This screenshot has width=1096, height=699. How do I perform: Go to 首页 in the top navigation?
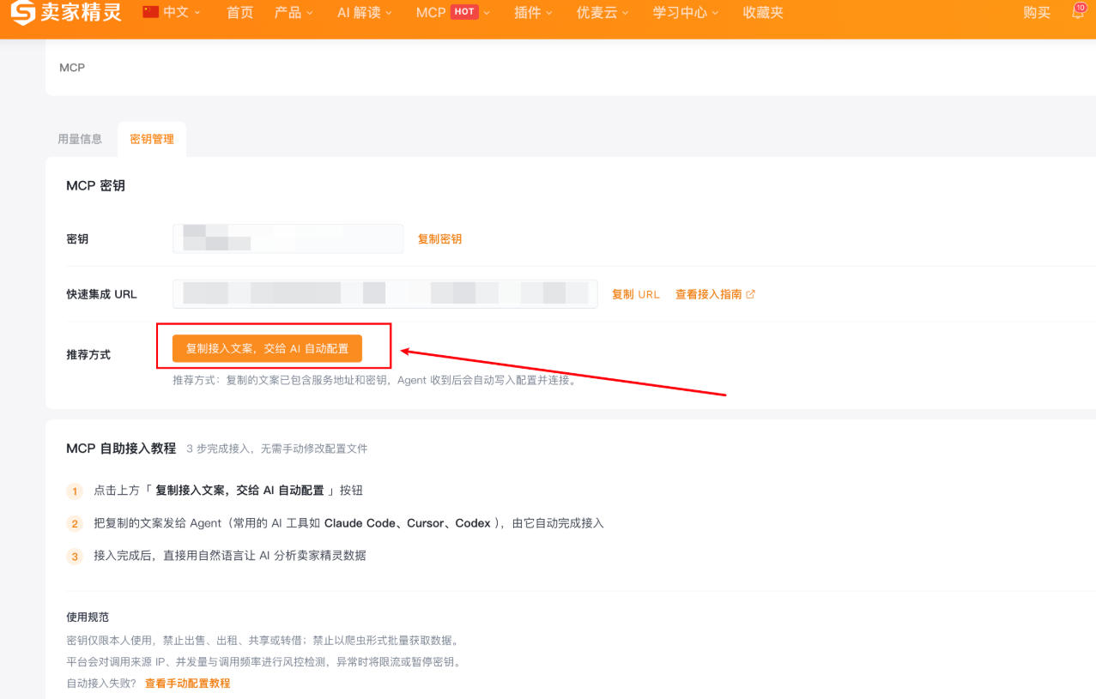click(239, 13)
